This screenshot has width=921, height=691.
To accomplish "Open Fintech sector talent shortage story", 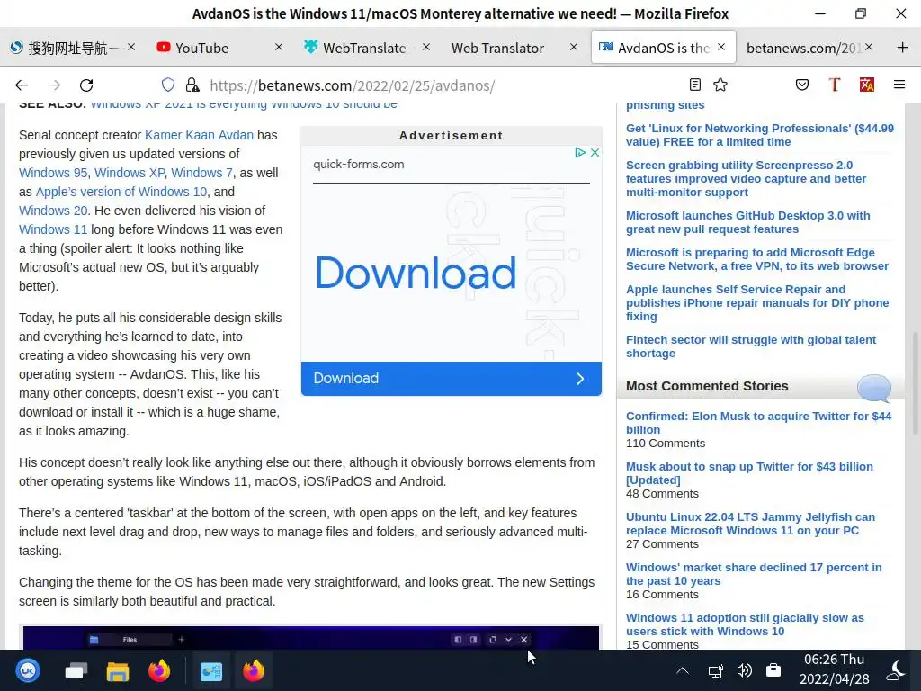I will click(x=751, y=346).
